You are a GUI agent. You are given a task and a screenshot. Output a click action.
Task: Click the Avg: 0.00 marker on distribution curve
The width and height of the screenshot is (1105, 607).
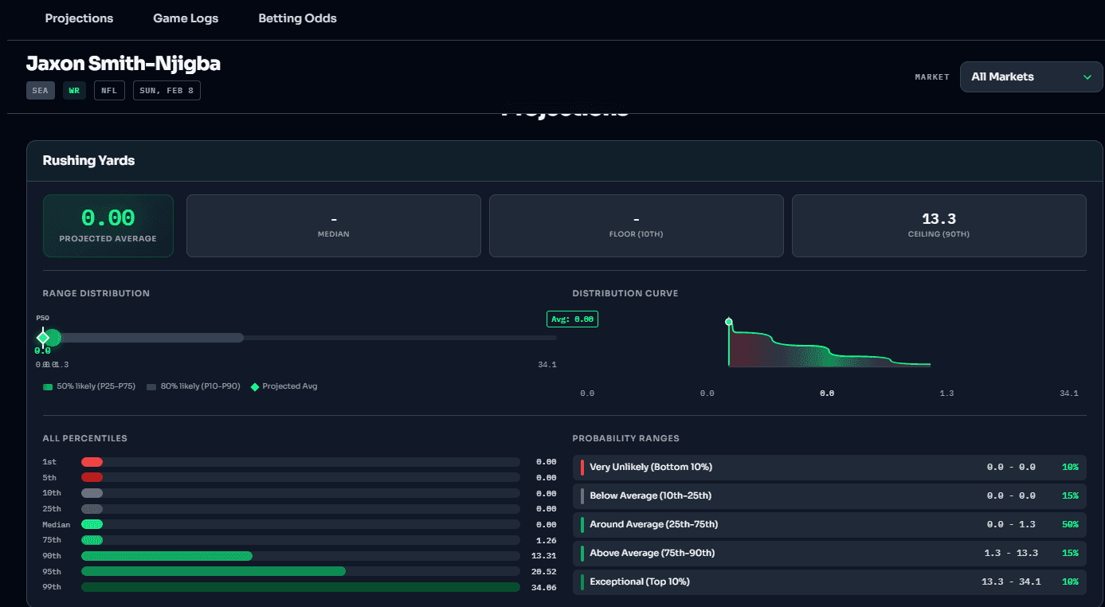(572, 319)
